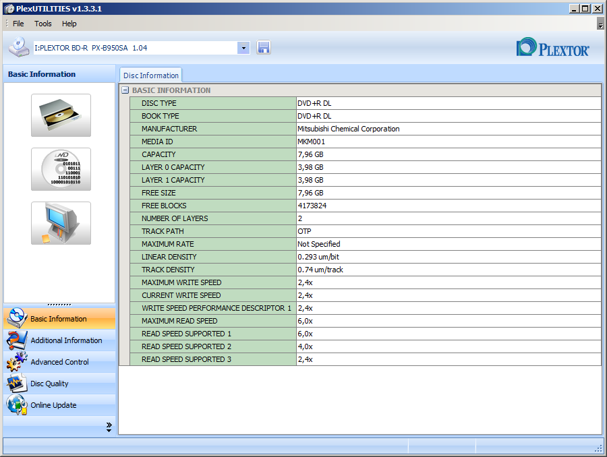Open the Basic Information navigation item
607x457 pixels.
coord(59,318)
